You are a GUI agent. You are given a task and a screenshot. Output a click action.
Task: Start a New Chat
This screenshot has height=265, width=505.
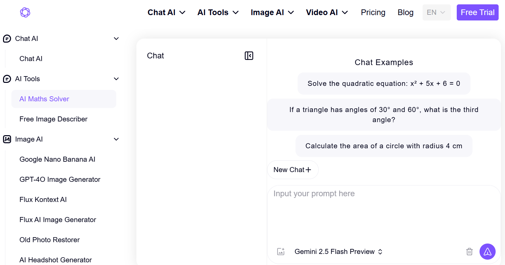tap(292, 169)
